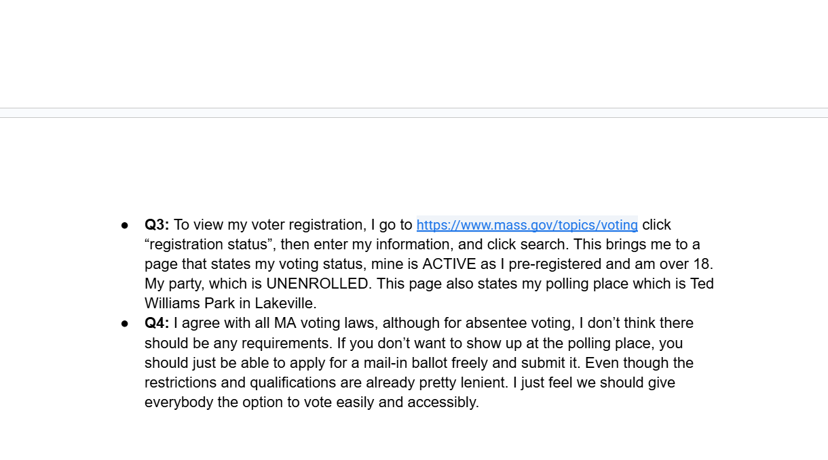The width and height of the screenshot is (828, 460).
Task: Click the blank page area above Q3
Action: coord(414,169)
